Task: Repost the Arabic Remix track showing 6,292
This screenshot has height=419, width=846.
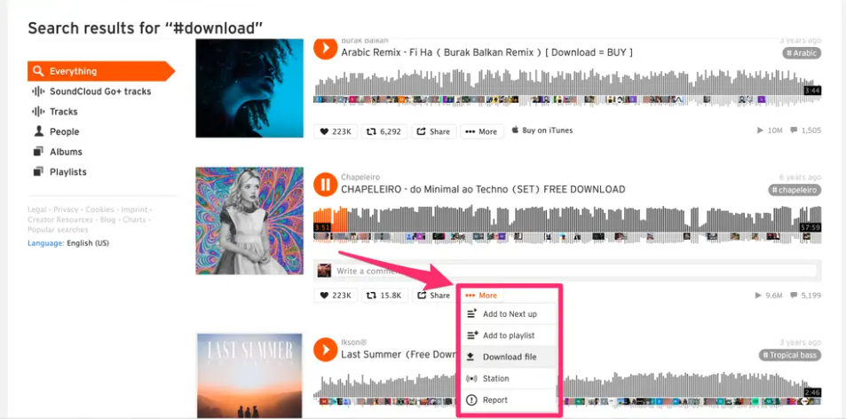Action: pos(383,131)
